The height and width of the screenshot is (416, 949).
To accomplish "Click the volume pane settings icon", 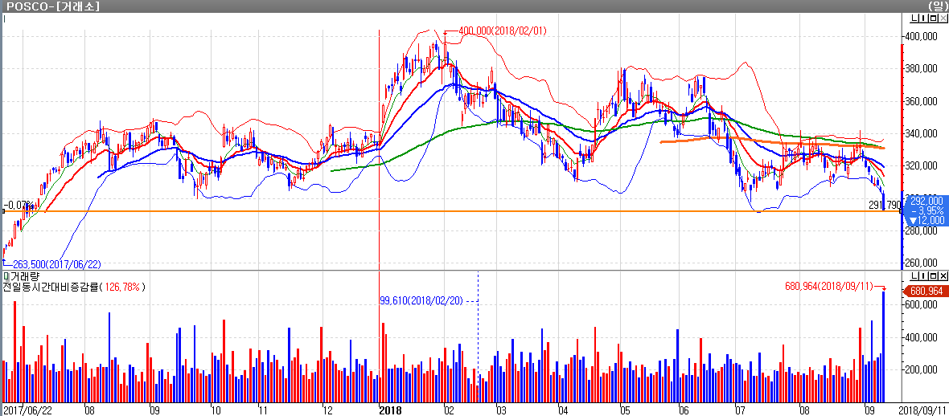I will coord(922,276).
